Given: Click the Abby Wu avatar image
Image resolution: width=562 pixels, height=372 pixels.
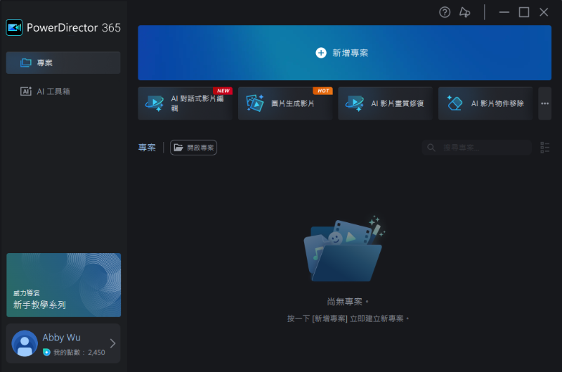Looking at the screenshot, I should click(x=25, y=343).
